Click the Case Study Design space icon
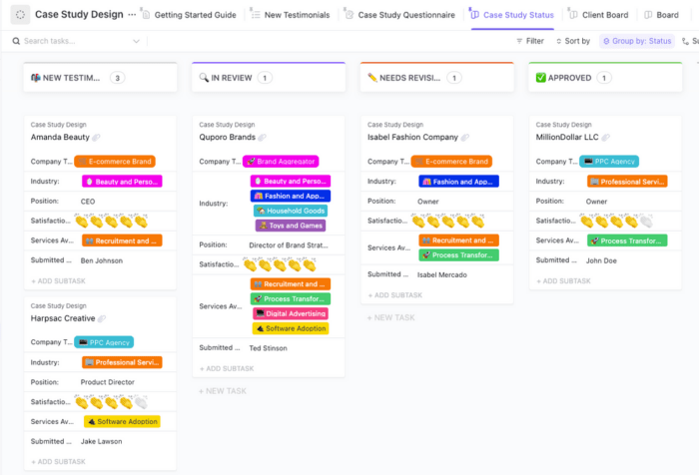 tap(20, 15)
